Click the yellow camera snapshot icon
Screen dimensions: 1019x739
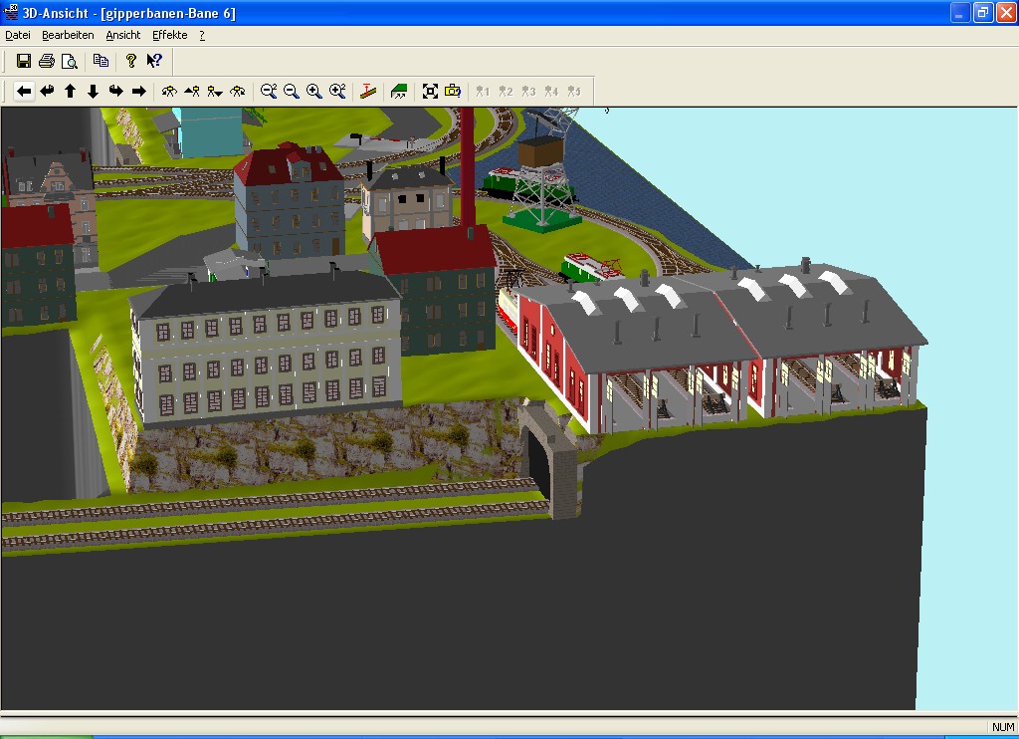coord(453,91)
